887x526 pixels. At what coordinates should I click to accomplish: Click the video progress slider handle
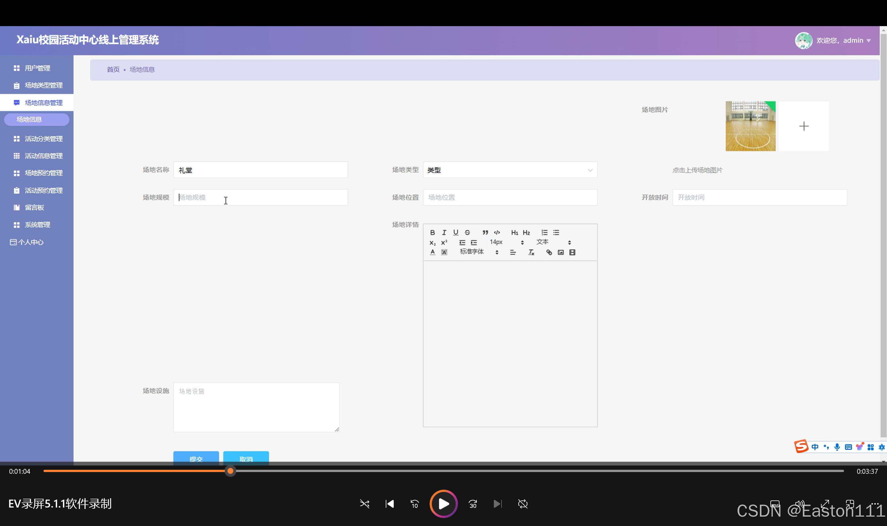(230, 471)
